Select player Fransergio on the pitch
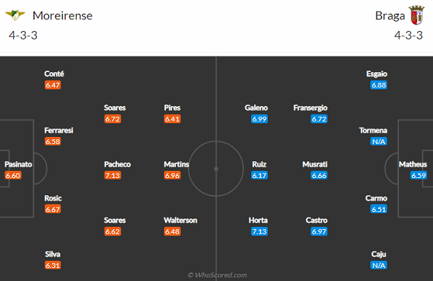Viewport: 433px width, 281px height. [x=310, y=108]
